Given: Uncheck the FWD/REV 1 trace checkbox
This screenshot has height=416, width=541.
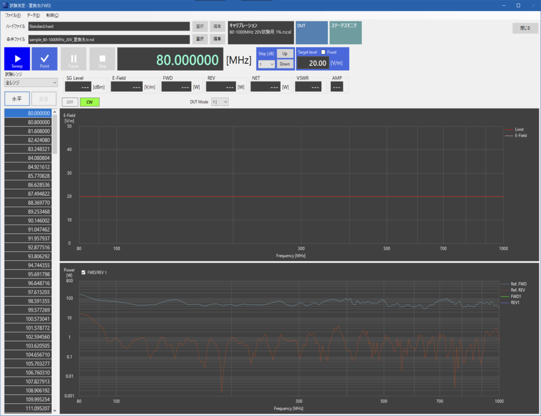Looking at the screenshot, I should 83,273.
